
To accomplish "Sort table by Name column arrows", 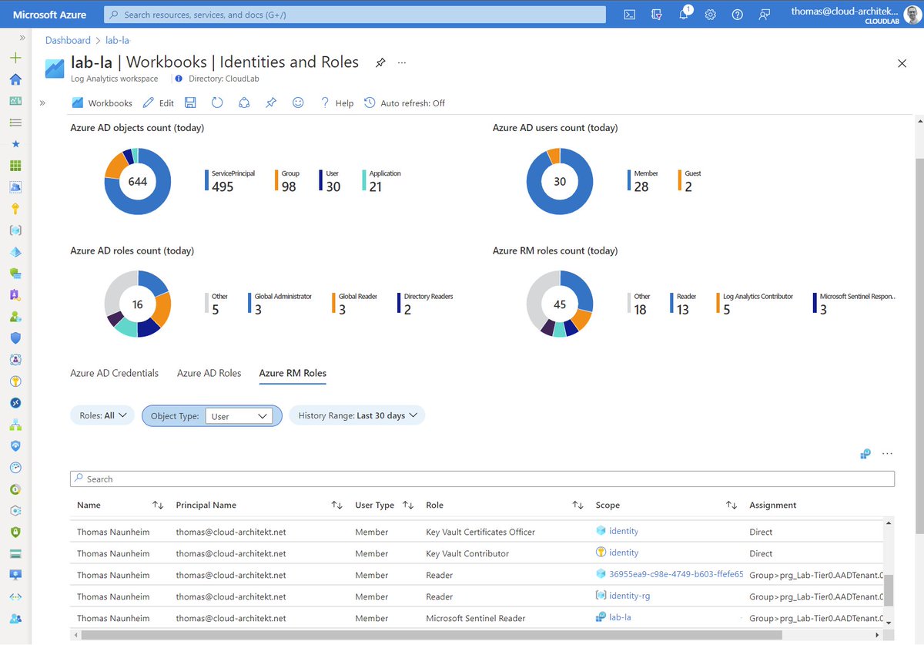I will click(158, 505).
